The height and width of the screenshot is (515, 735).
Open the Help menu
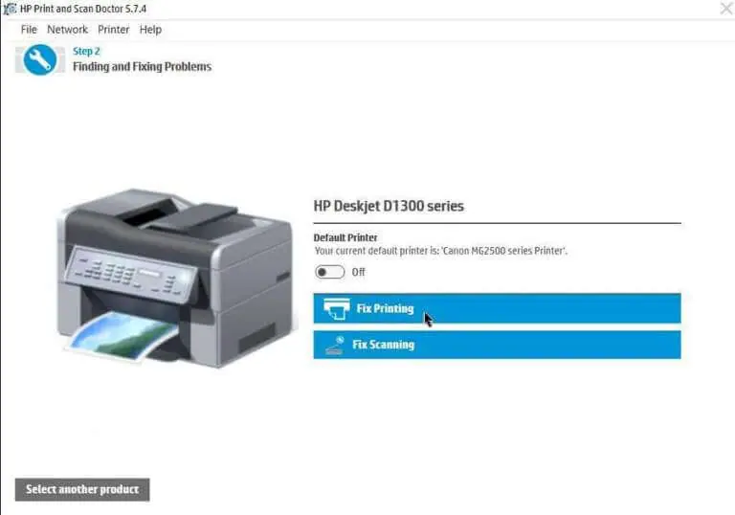[x=150, y=30]
